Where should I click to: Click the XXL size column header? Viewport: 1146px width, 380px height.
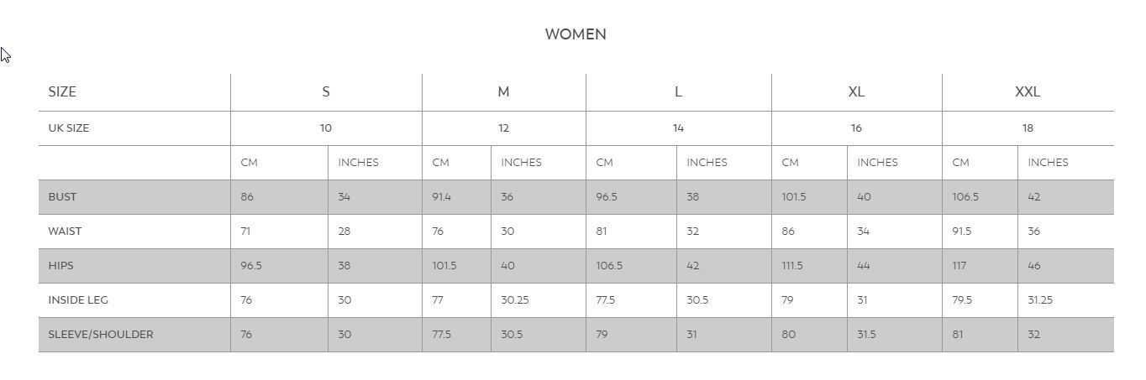coord(1028,92)
